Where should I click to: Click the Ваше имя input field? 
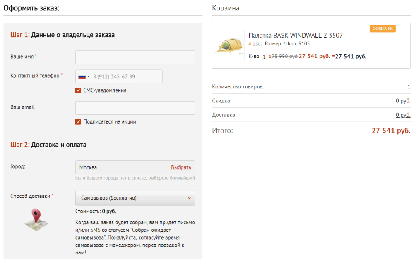(135, 57)
